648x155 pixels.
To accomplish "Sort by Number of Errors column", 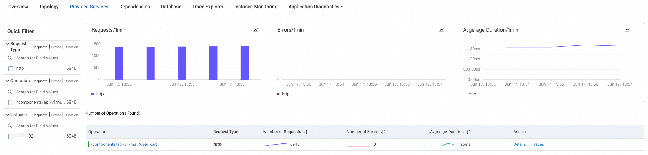I will coord(383,132).
